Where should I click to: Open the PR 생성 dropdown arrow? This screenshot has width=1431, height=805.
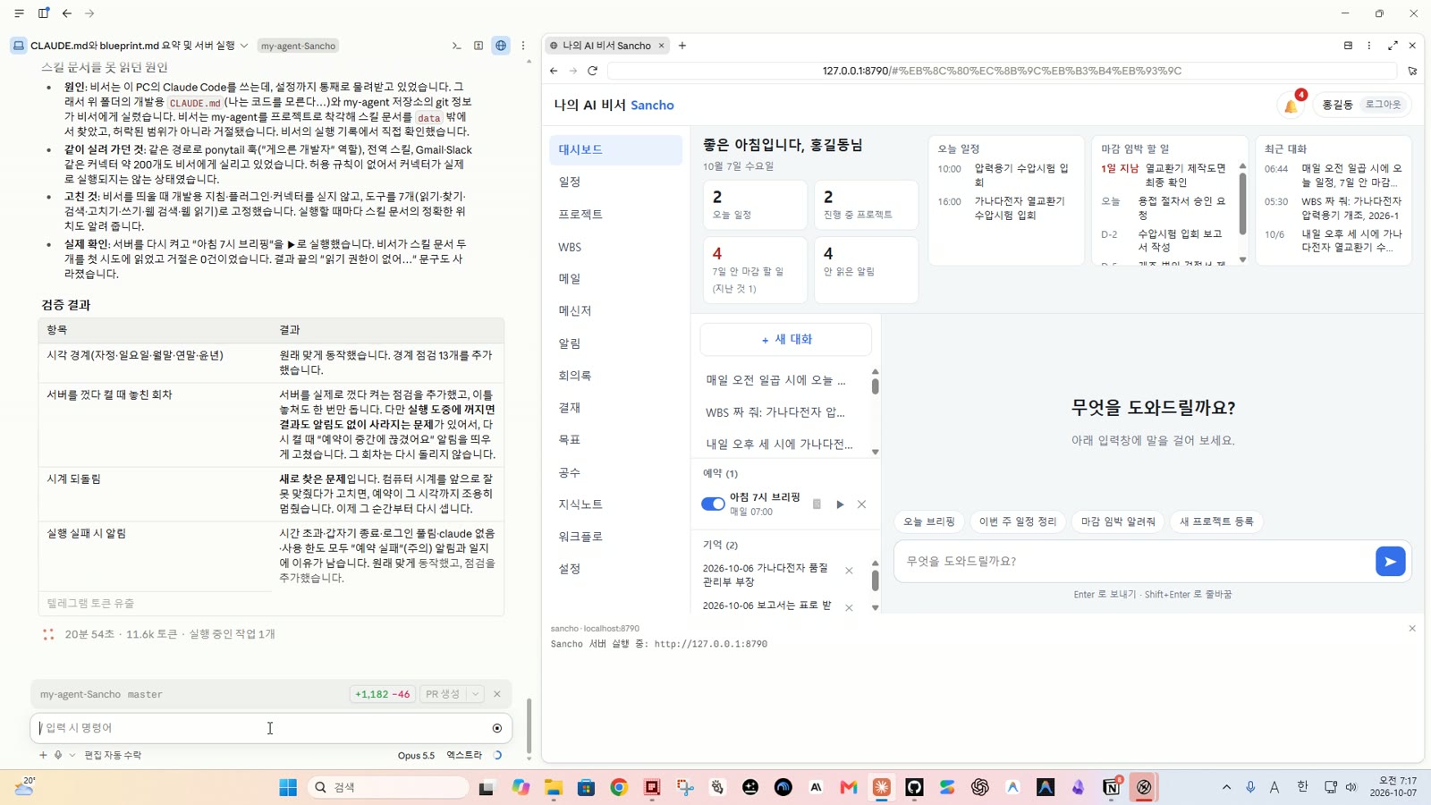click(x=476, y=694)
